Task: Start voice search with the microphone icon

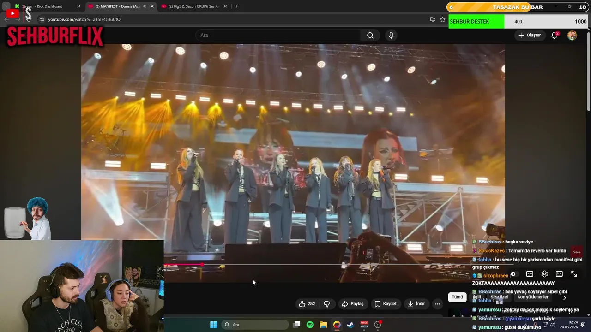Action: point(391,36)
